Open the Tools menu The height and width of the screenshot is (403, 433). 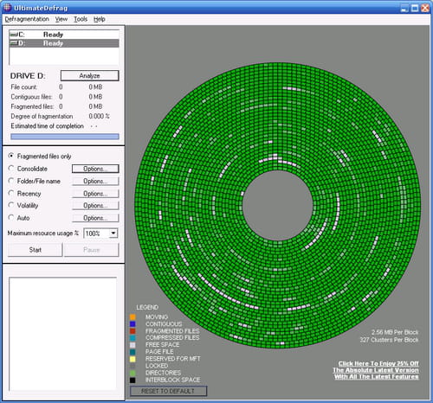tap(81, 19)
